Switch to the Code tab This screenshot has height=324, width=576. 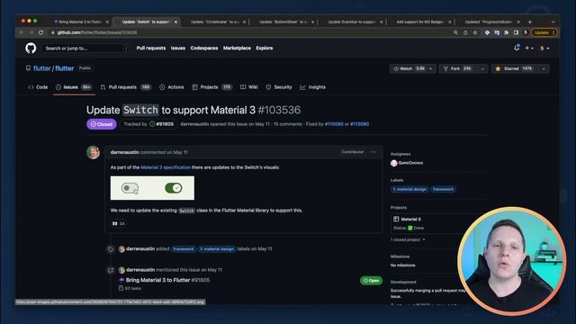[38, 87]
